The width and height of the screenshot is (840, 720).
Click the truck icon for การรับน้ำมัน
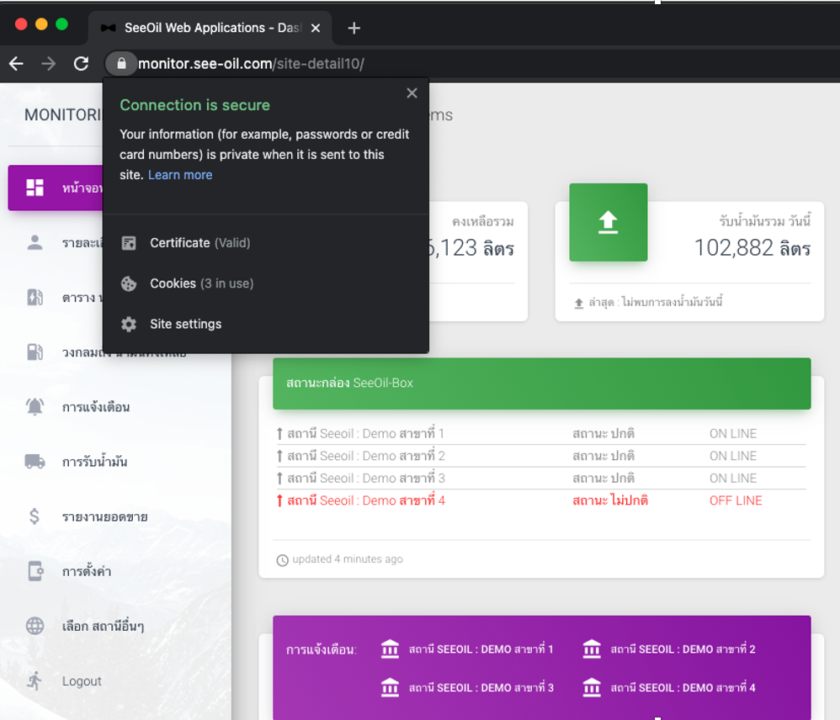(35, 461)
